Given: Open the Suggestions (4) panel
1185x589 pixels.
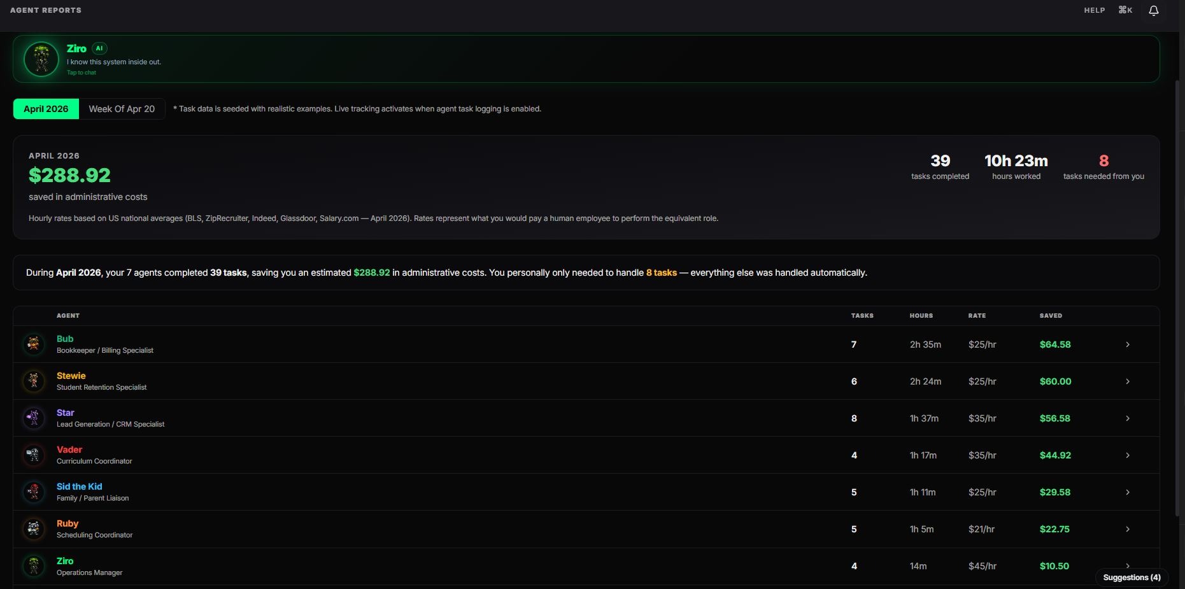Looking at the screenshot, I should 1132,578.
